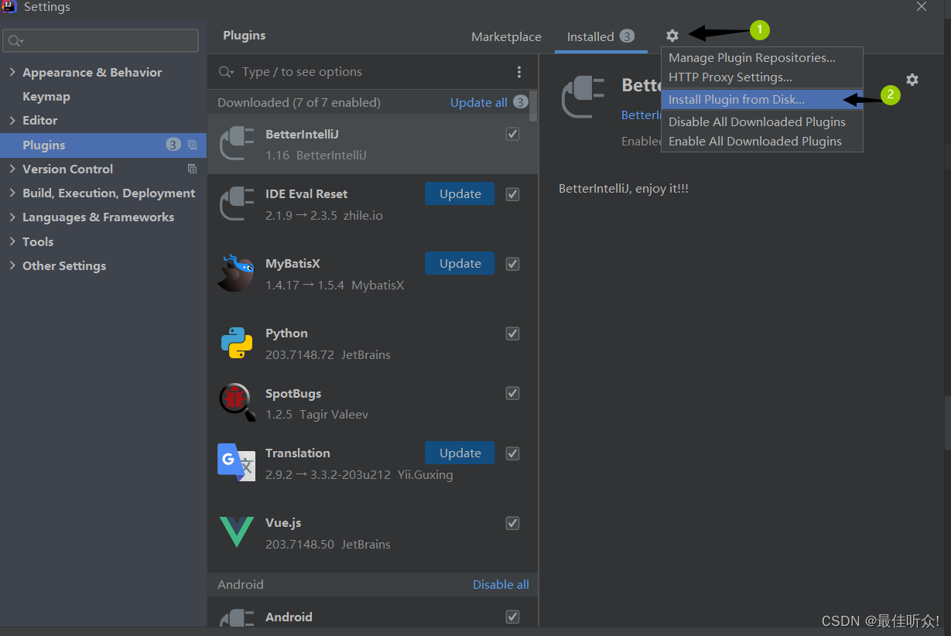Select the SpotBugs plugin name
The height and width of the screenshot is (636, 951).
(x=293, y=393)
